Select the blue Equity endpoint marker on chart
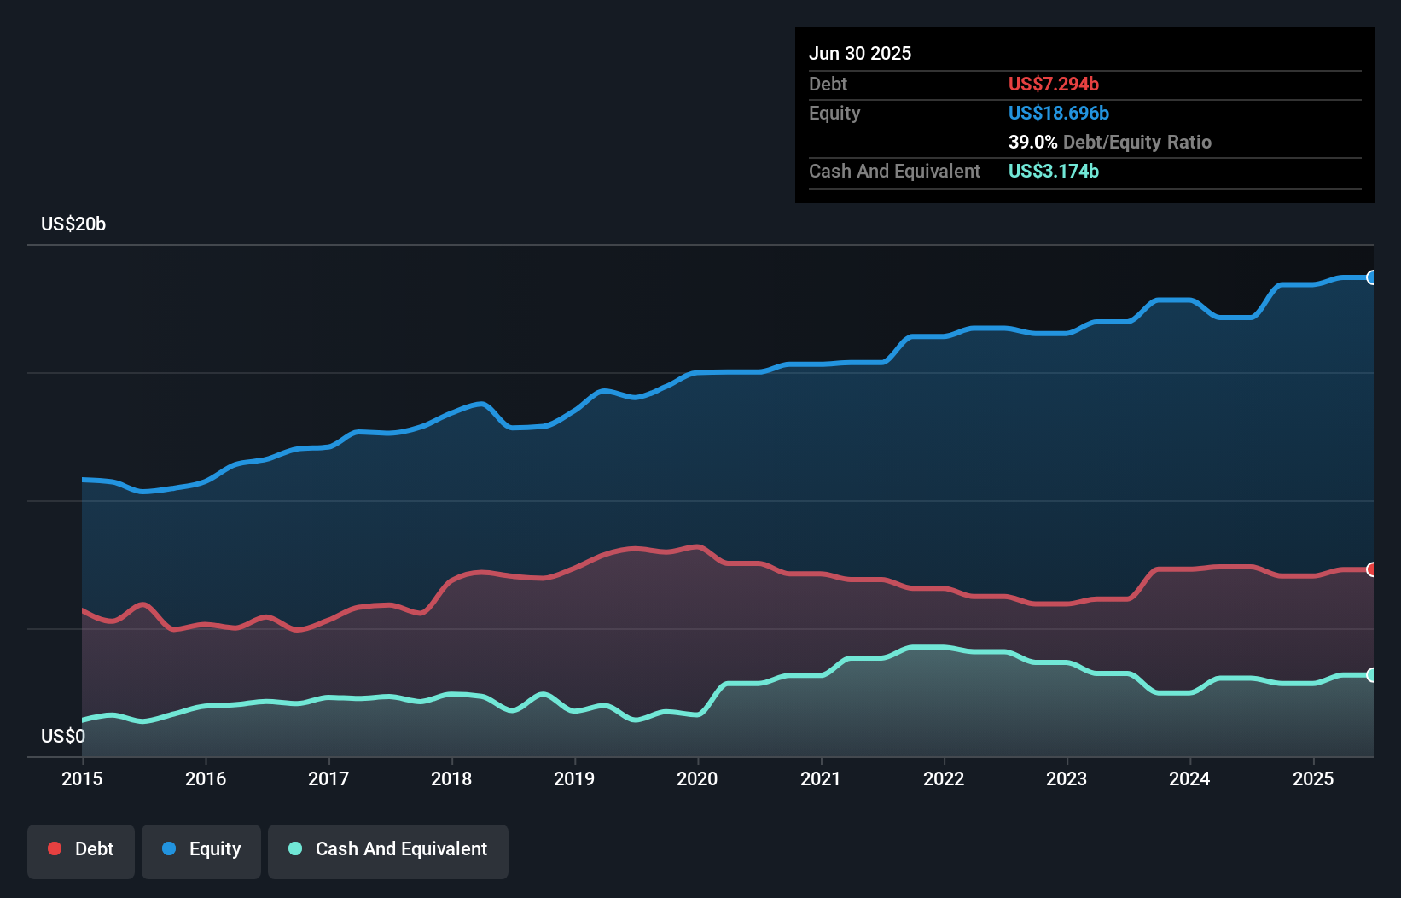This screenshot has width=1401, height=898. point(1372,277)
